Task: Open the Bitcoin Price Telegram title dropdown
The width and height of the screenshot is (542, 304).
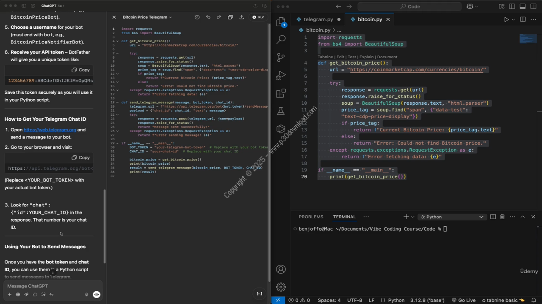Action: coord(147,17)
